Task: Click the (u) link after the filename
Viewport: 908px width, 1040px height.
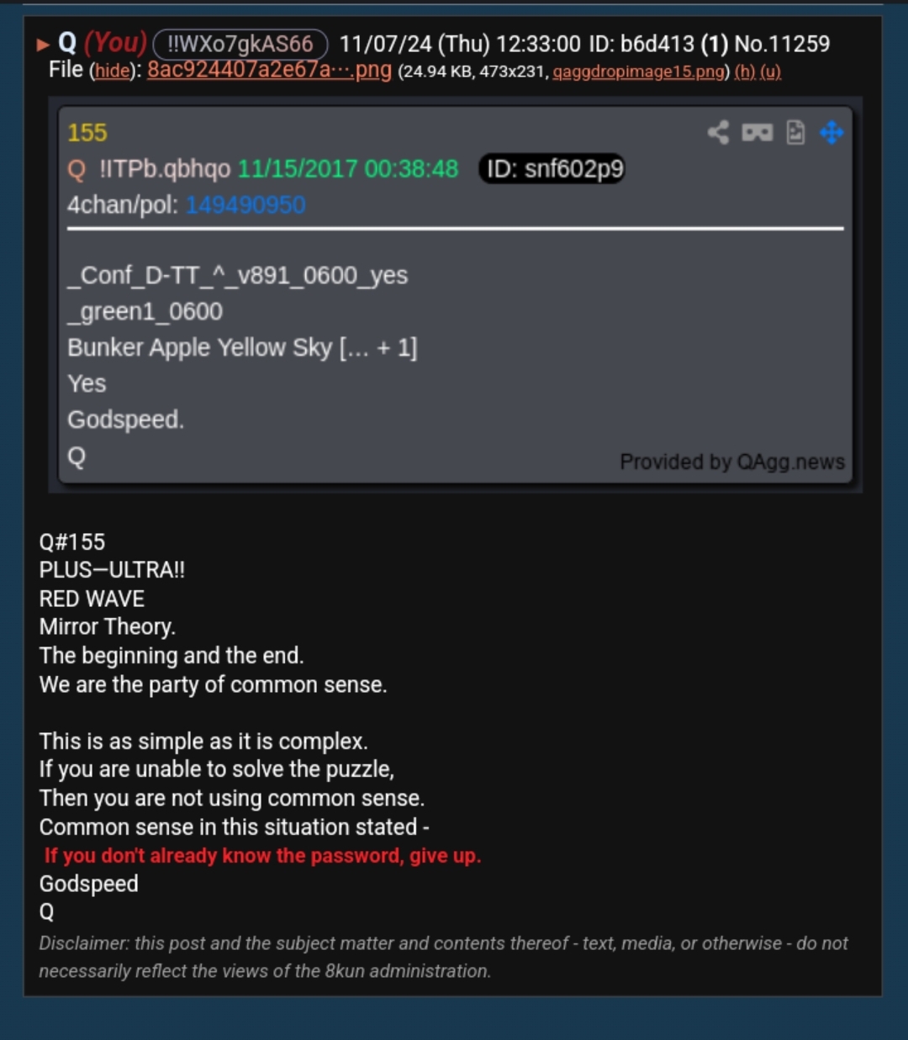Action: click(771, 72)
